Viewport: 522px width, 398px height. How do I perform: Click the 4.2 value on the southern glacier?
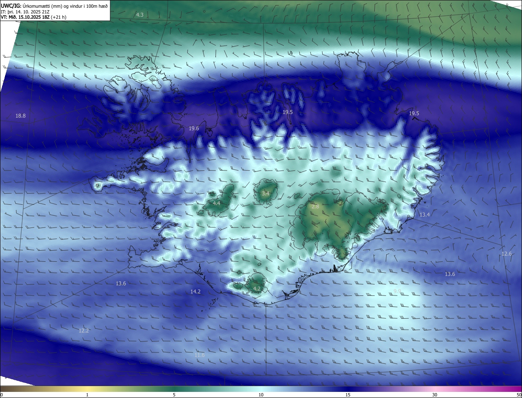pos(257,289)
